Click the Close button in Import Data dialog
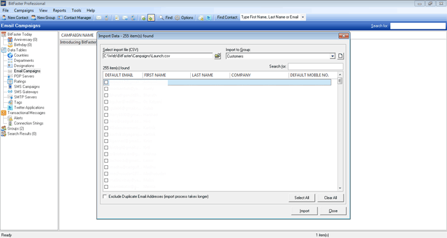Viewport: 447px width, 238px height. point(333,211)
